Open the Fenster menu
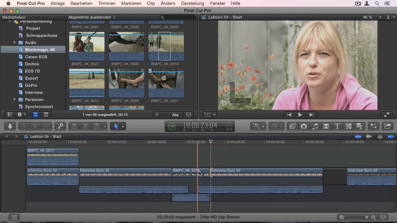The height and width of the screenshot is (223, 397). coord(217,3)
